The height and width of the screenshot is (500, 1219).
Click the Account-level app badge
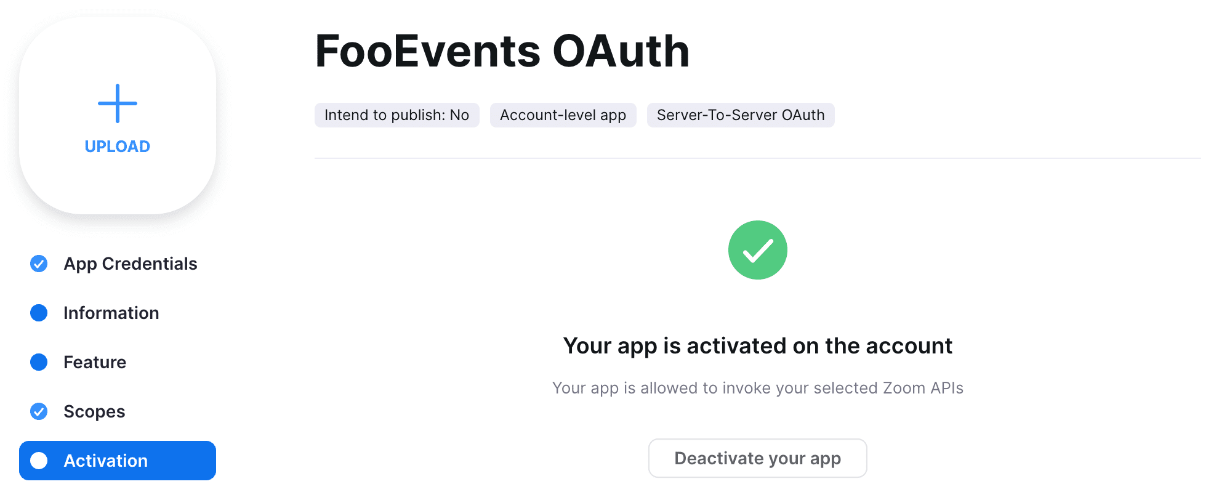coord(563,115)
